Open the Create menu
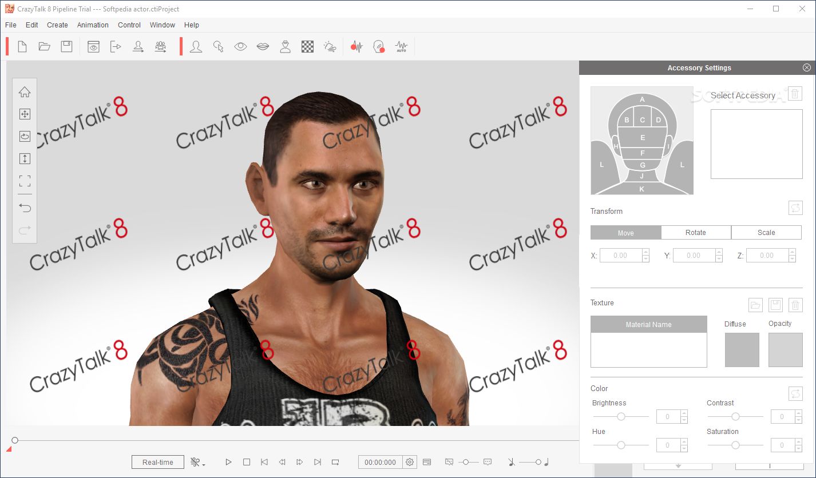 [57, 25]
